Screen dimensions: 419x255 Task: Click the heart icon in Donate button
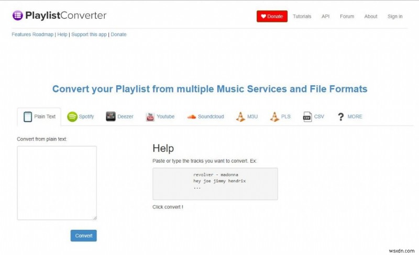click(x=263, y=16)
